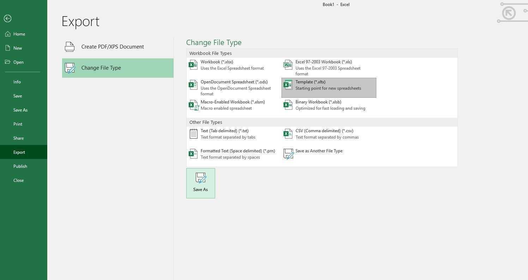
Task: Choose the Macro-Enabled Workbook (*.xlsm) icon
Action: (193, 105)
